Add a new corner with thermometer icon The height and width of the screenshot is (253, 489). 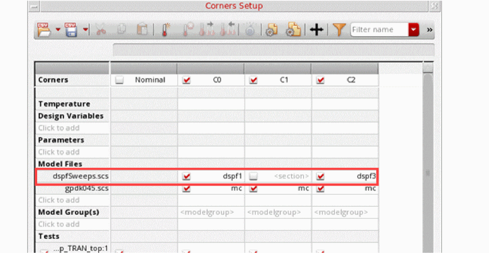[165, 29]
